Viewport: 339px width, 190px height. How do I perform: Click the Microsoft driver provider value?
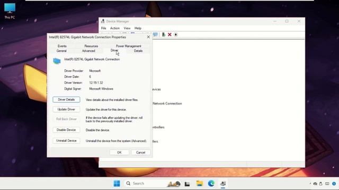95,71
